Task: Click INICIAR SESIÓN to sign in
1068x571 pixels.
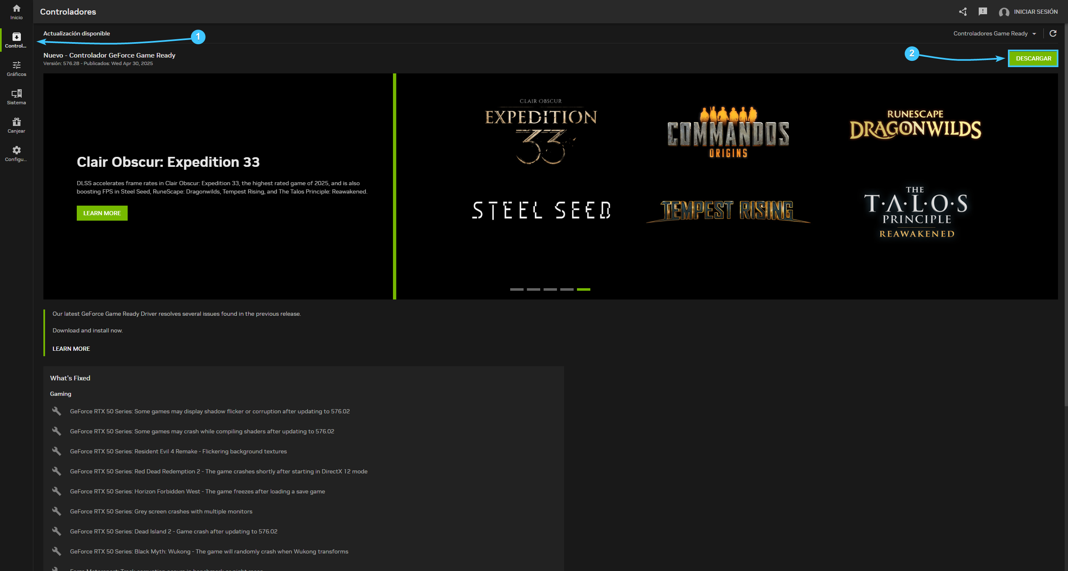Action: click(x=1036, y=12)
